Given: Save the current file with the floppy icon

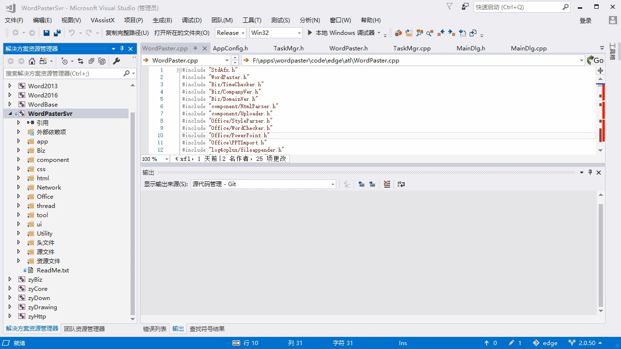Looking at the screenshot, I should (x=47, y=33).
